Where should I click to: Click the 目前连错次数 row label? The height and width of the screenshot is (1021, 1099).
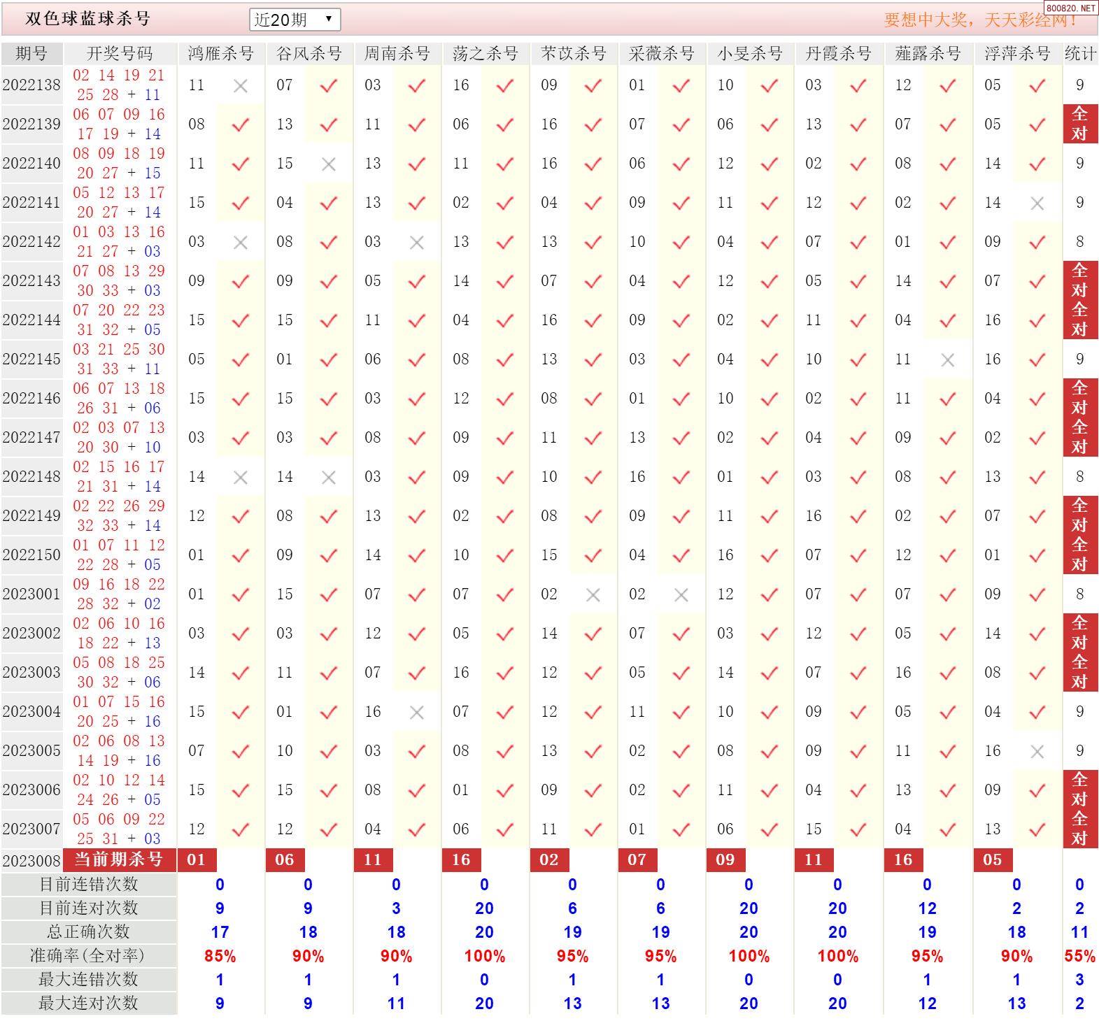(89, 885)
